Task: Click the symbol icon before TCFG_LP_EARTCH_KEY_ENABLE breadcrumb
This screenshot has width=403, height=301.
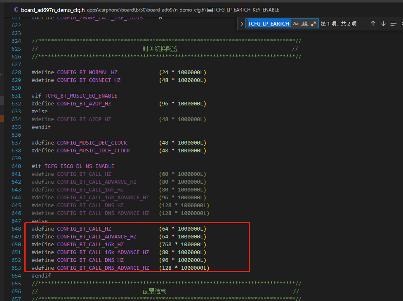Action: click(210, 10)
